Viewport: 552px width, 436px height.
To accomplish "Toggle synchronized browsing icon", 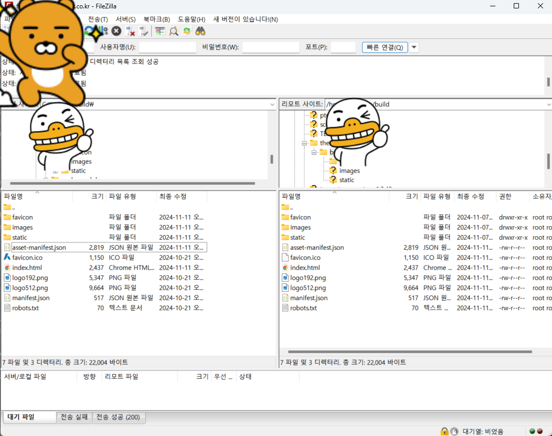I will click(x=187, y=31).
